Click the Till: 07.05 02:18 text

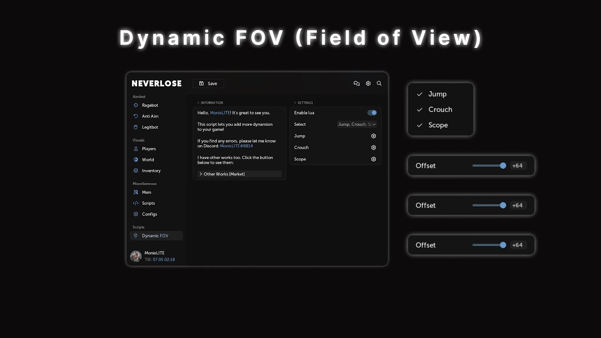160,260
